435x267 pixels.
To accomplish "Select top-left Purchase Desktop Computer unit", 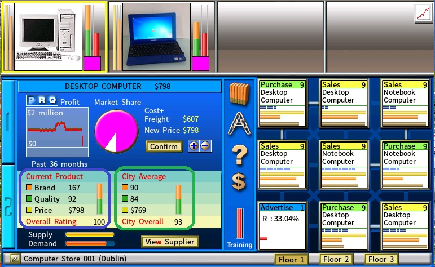I will click(283, 103).
